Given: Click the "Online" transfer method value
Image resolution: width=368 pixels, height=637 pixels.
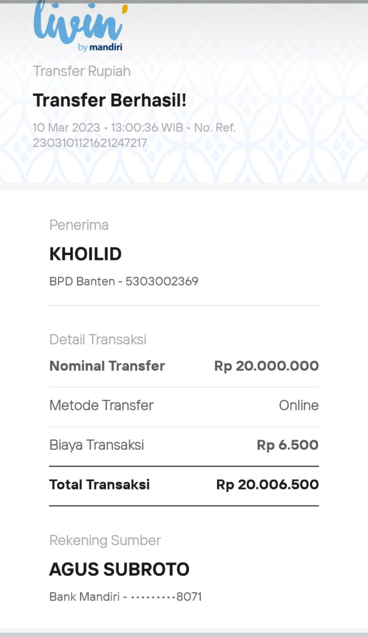Looking at the screenshot, I should pyautogui.click(x=299, y=405).
